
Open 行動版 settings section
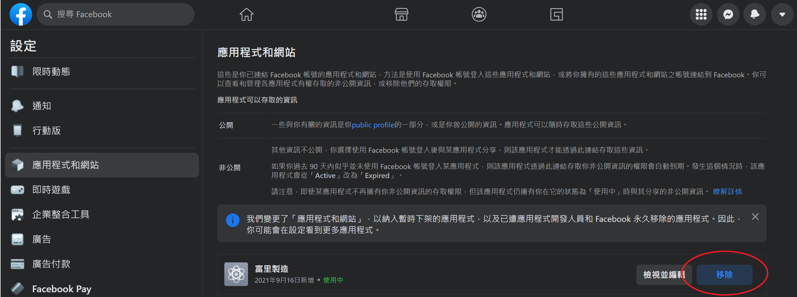[x=47, y=130]
